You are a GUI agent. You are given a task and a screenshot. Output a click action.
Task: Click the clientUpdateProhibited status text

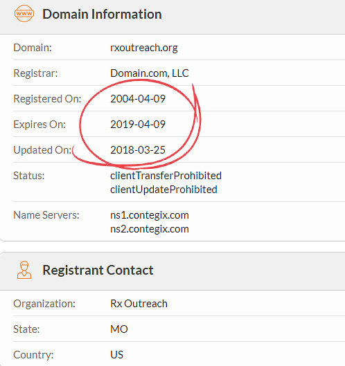coord(163,190)
